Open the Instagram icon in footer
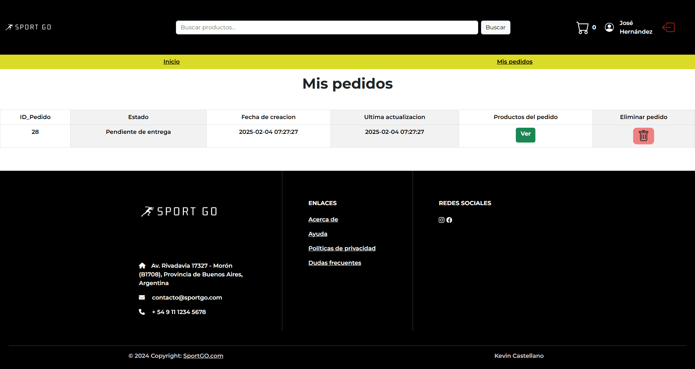This screenshot has width=695, height=369. [x=441, y=220]
